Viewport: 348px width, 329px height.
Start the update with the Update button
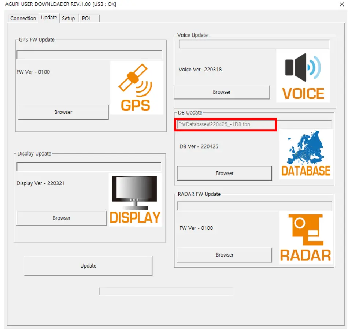pos(88,266)
